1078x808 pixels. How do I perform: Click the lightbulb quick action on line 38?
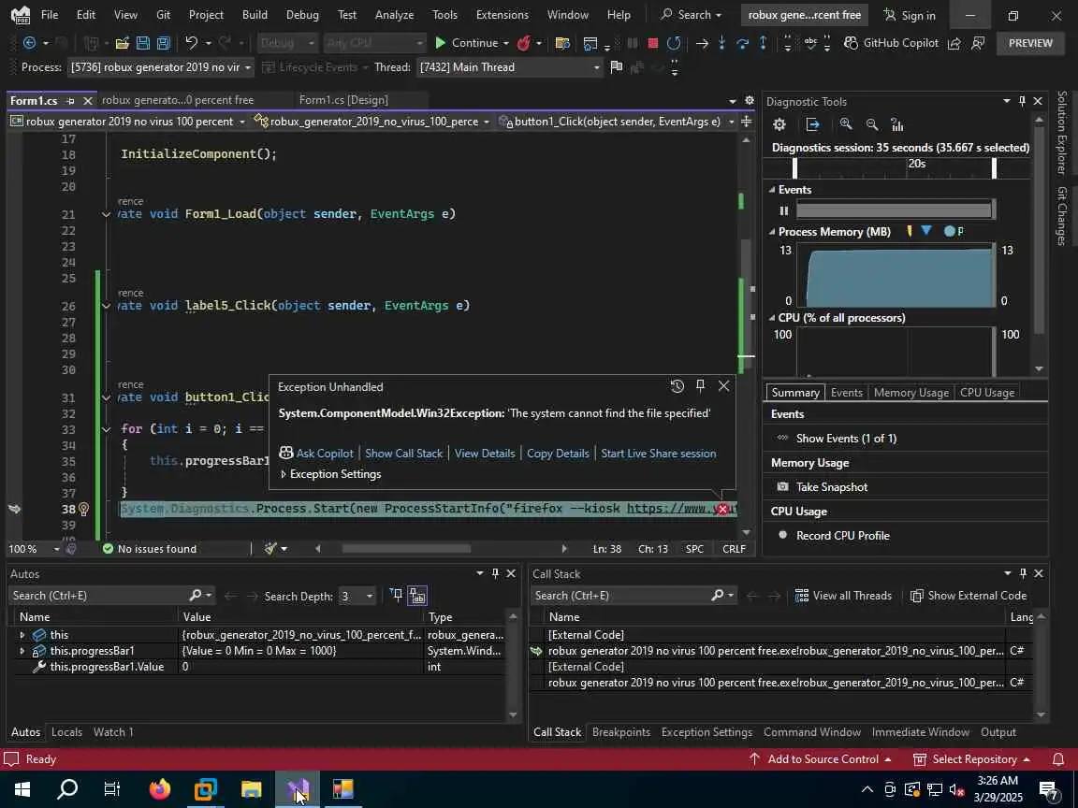[x=84, y=509]
